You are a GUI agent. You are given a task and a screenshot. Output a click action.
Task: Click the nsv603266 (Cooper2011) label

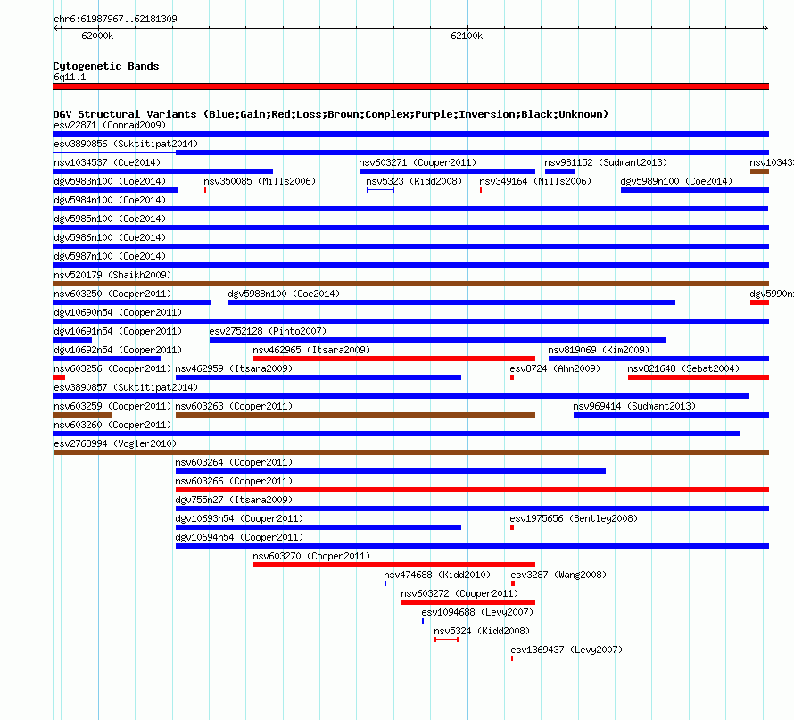point(234,481)
